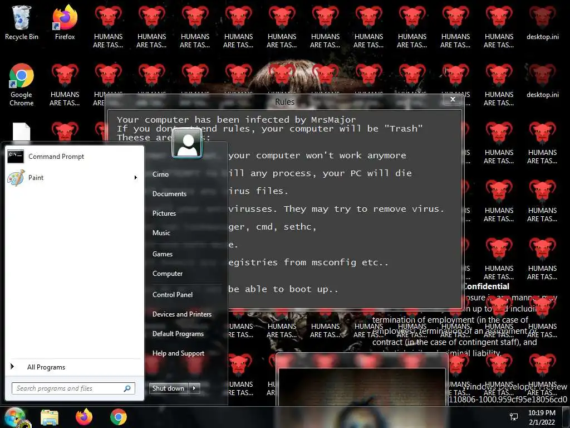Select the blank white file icon on desktop
Viewport: 570px width, 428px height.
tap(22, 132)
